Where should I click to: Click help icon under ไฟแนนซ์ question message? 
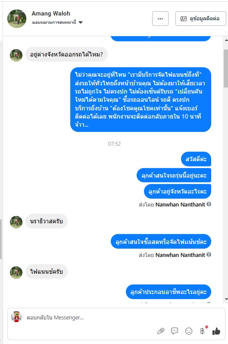click(209, 255)
